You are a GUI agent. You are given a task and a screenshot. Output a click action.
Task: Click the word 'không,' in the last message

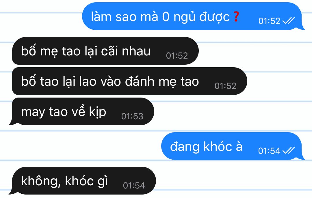pyautogui.click(x=41, y=181)
